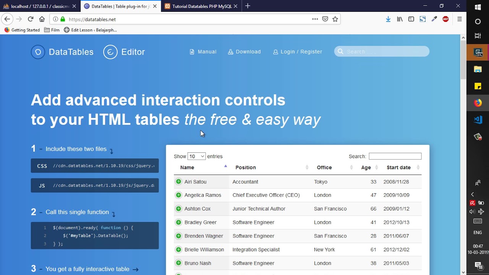Open Task View in the taskbar

tap(478, 36)
